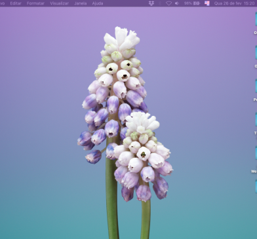Viewport: 257px width, 239px height.
Task: Open the Janela menu
Action: (80, 3)
